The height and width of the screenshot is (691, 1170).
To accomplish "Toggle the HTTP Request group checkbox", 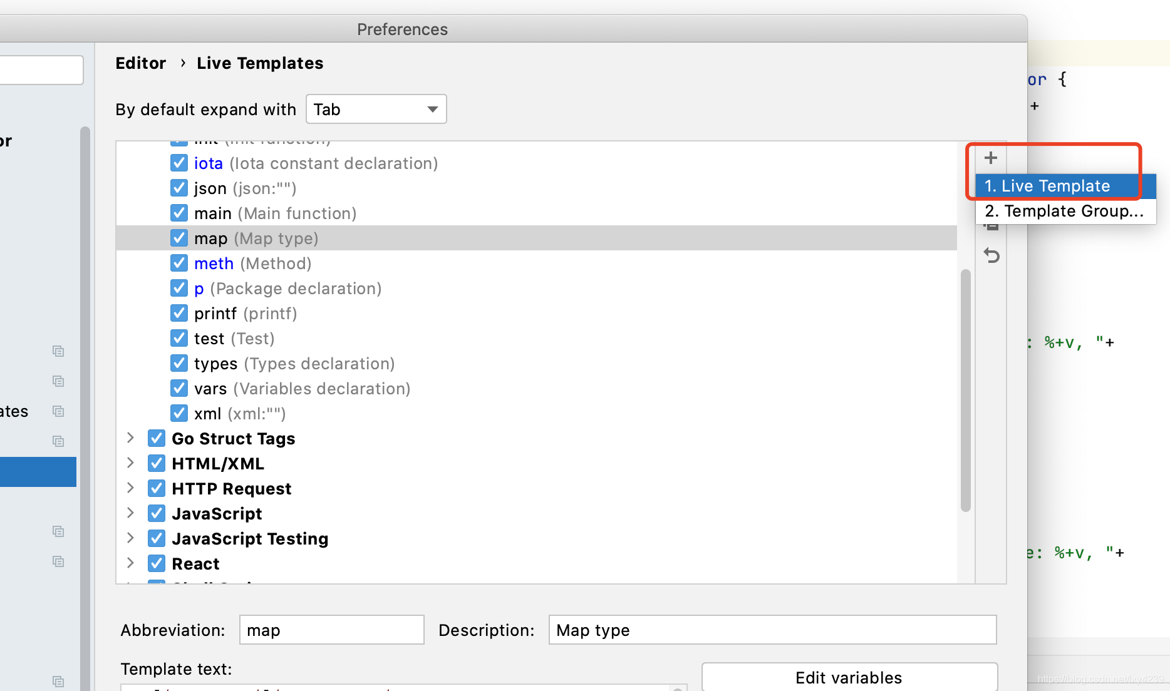I will pyautogui.click(x=157, y=488).
